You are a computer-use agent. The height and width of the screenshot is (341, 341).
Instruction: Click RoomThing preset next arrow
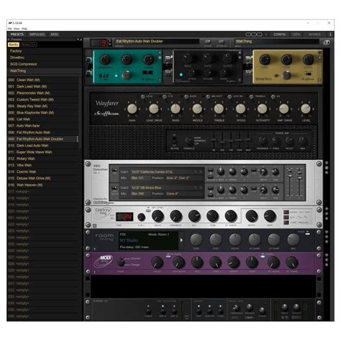[x=181, y=240]
